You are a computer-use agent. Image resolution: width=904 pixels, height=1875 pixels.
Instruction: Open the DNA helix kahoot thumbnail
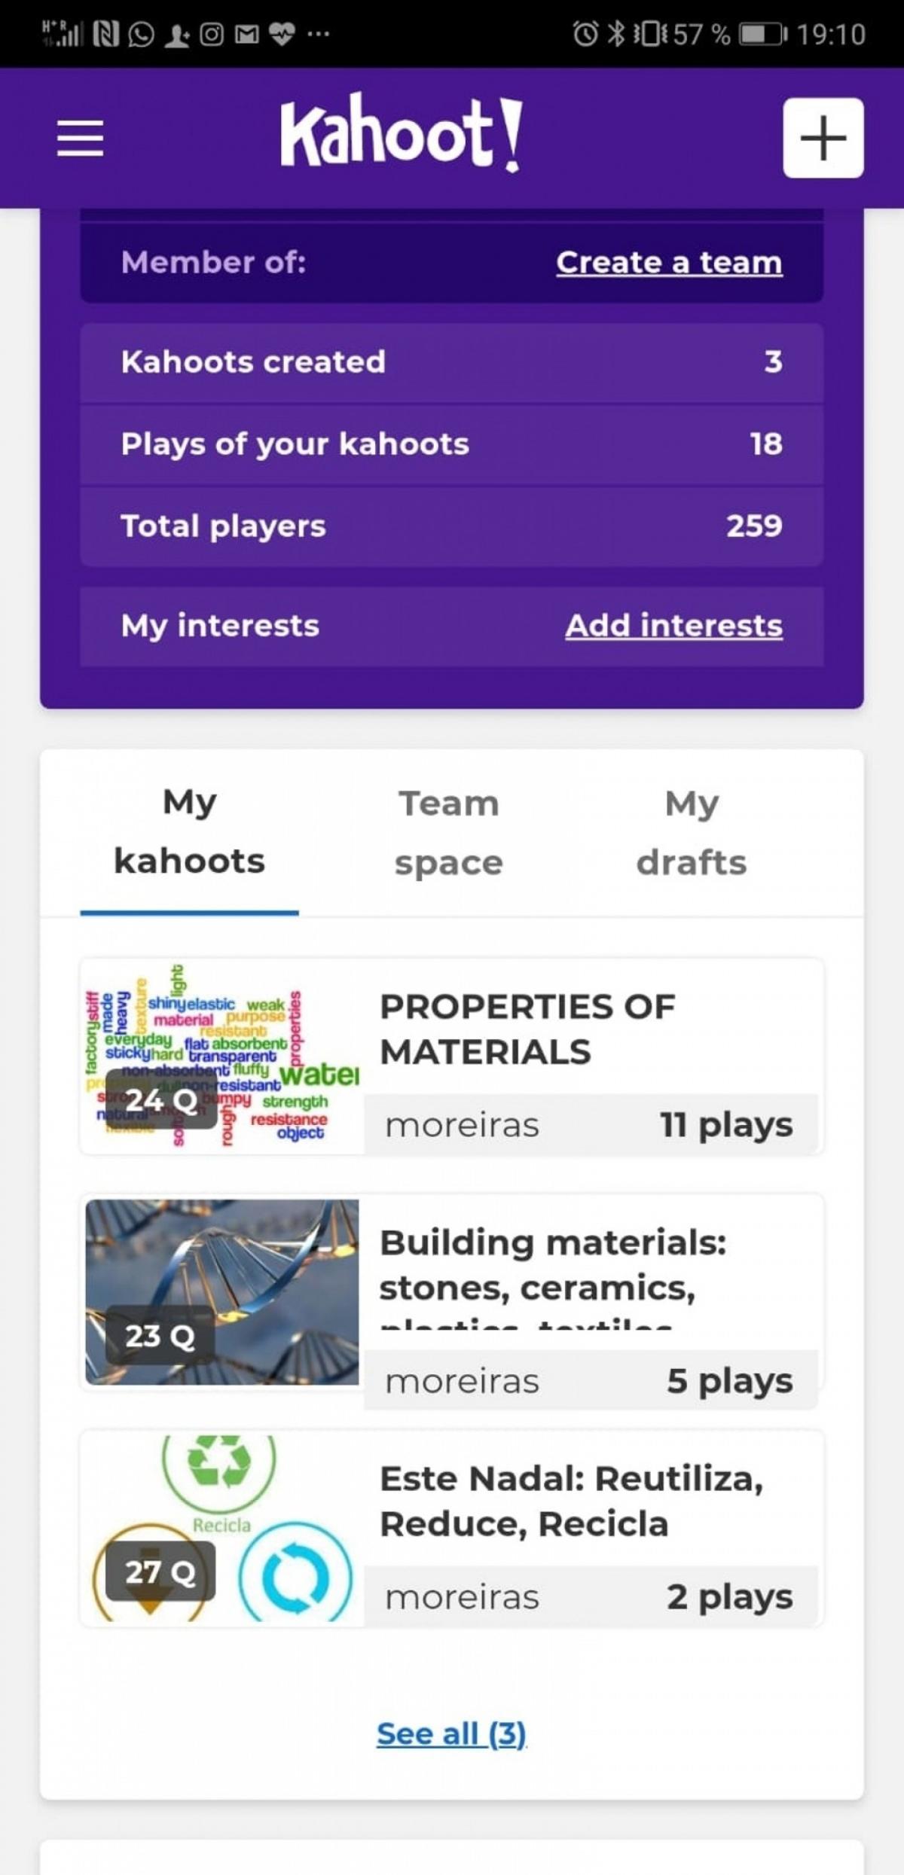221,1292
